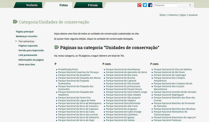
Task: Open Parque Nacional Descobrimento
Action: (x=123, y=103)
